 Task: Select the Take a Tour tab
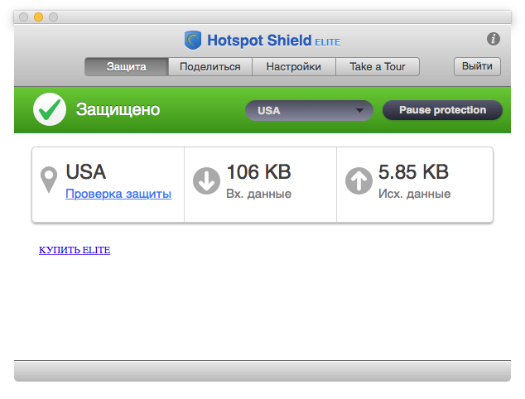(378, 66)
